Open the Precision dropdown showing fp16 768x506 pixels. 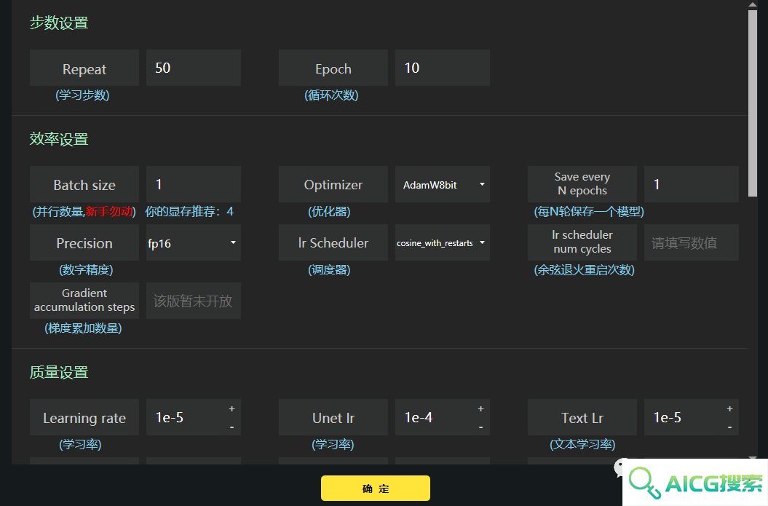coord(194,242)
